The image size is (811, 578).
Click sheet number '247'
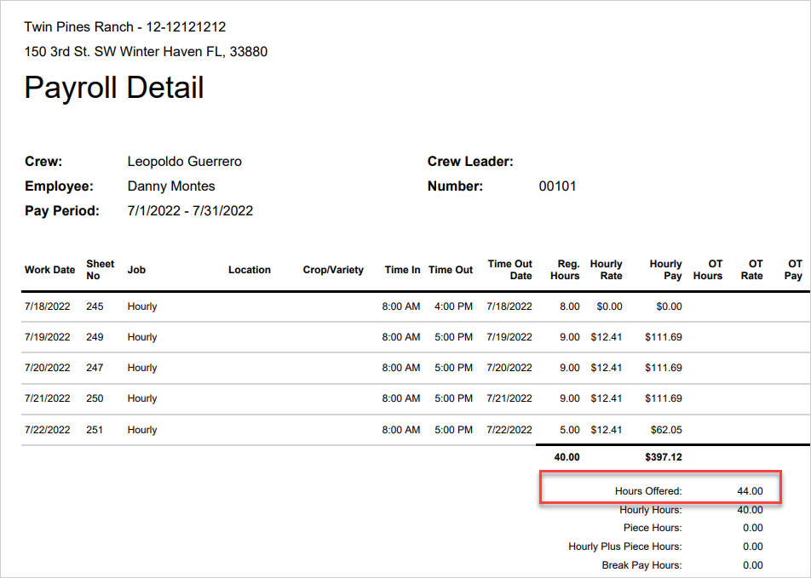click(x=95, y=368)
